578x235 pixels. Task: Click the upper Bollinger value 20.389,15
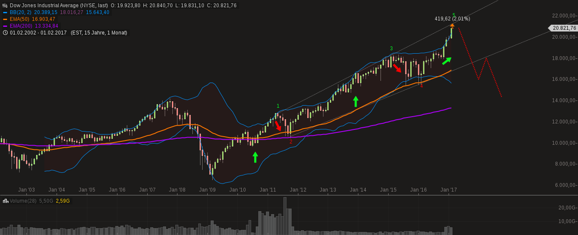pyautogui.click(x=46, y=12)
